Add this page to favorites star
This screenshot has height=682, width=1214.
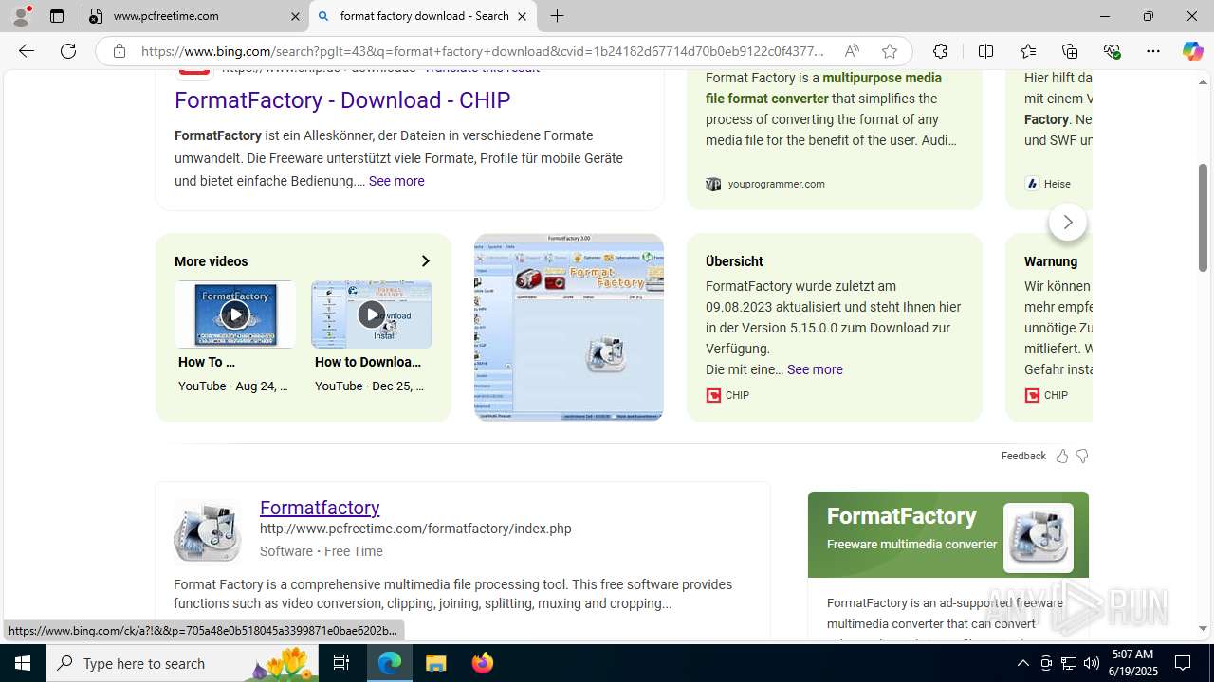889,51
